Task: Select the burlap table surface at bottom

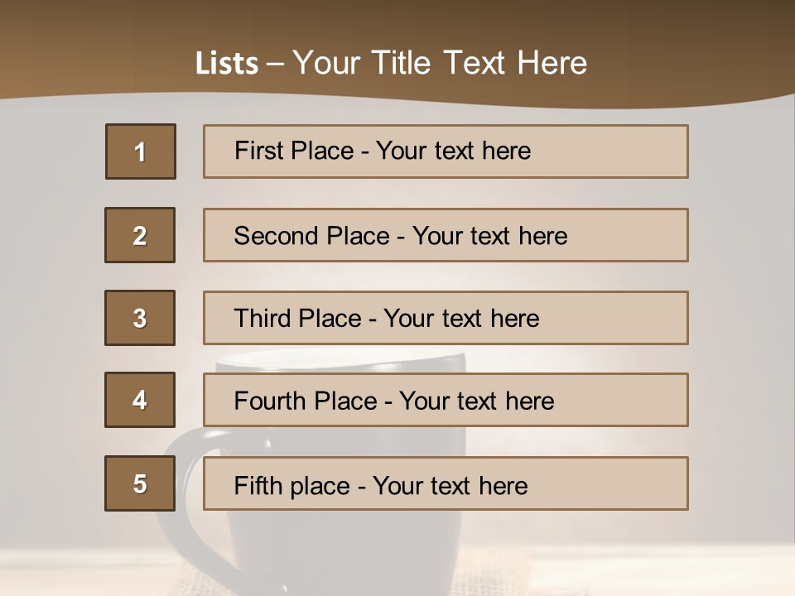Action: pos(397,572)
